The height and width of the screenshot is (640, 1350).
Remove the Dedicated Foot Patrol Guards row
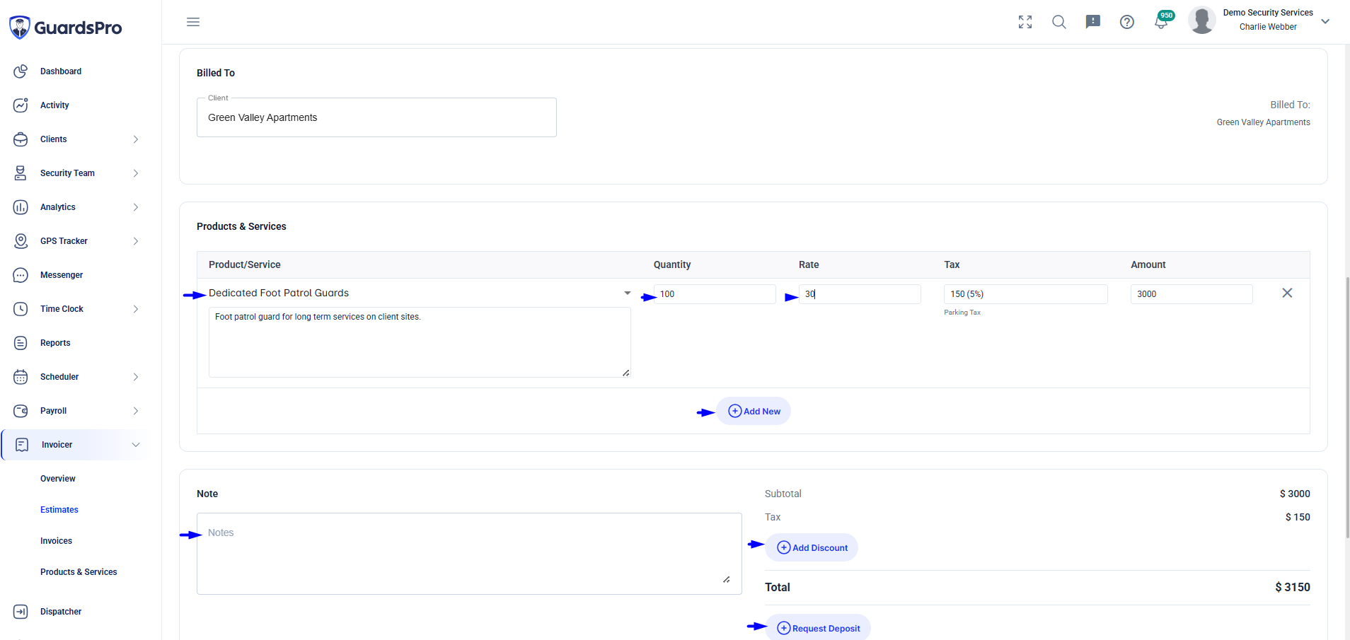tap(1287, 293)
